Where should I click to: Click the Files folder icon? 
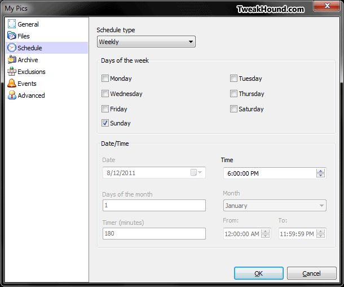(12, 36)
